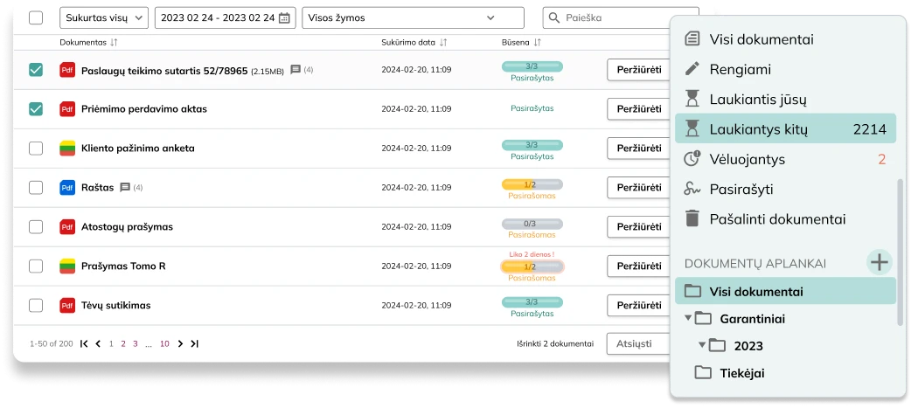Click the last page pagination icon
911x415 pixels.
tap(194, 344)
